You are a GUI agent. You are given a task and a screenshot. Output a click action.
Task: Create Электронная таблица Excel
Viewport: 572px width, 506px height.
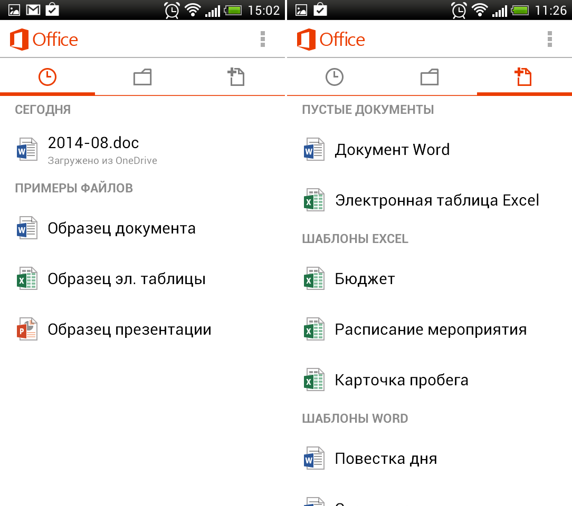pyautogui.click(x=430, y=200)
